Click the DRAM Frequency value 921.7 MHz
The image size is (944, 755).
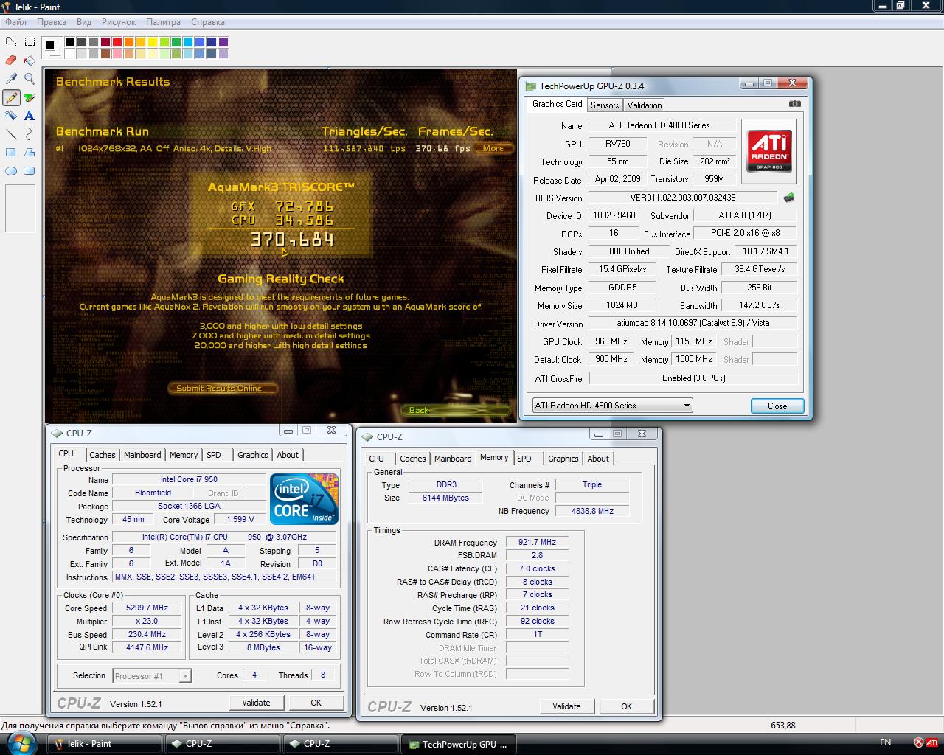[537, 542]
